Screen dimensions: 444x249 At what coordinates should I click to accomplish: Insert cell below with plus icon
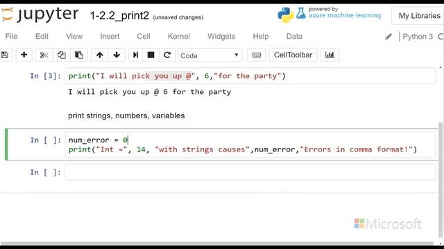24,55
